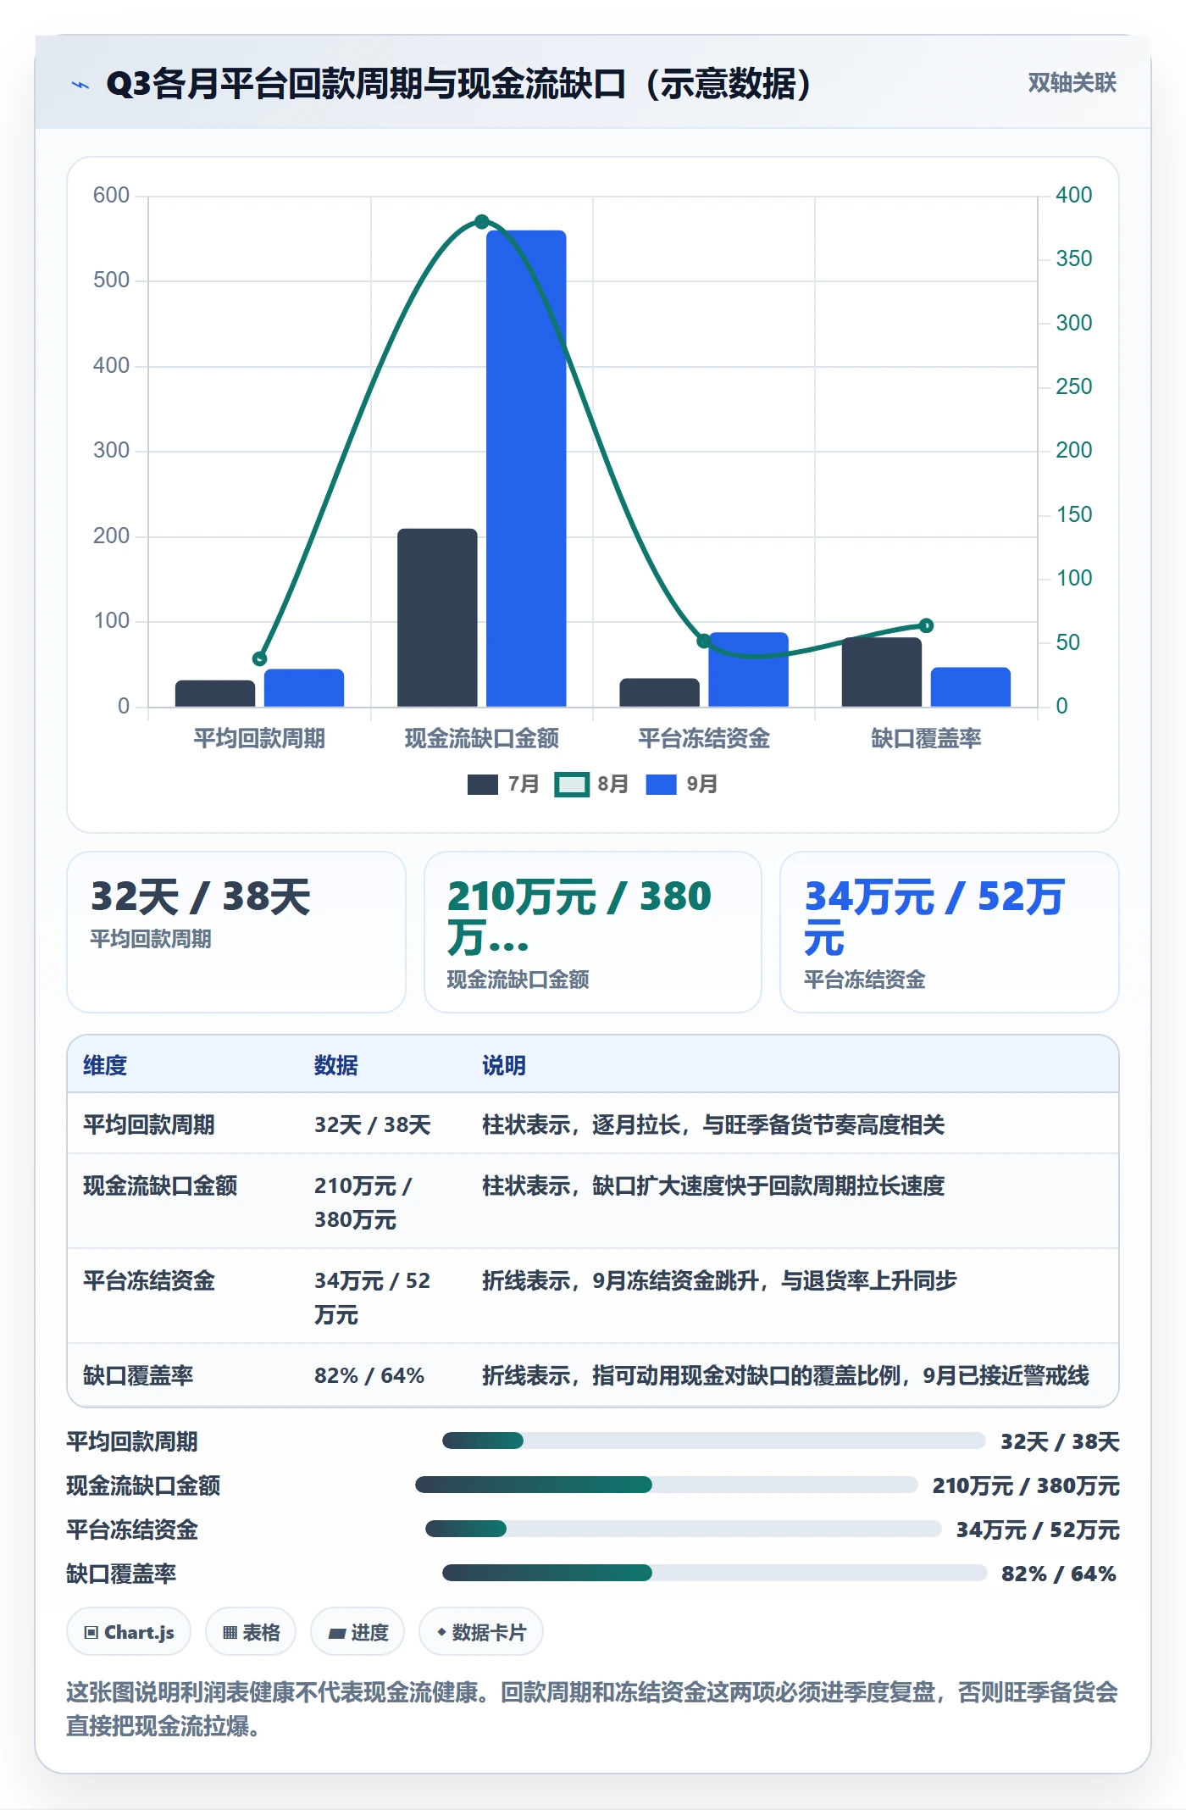Click the blue 9月 bar for 平台冻结资金
The image size is (1186, 1810).
[x=748, y=669]
